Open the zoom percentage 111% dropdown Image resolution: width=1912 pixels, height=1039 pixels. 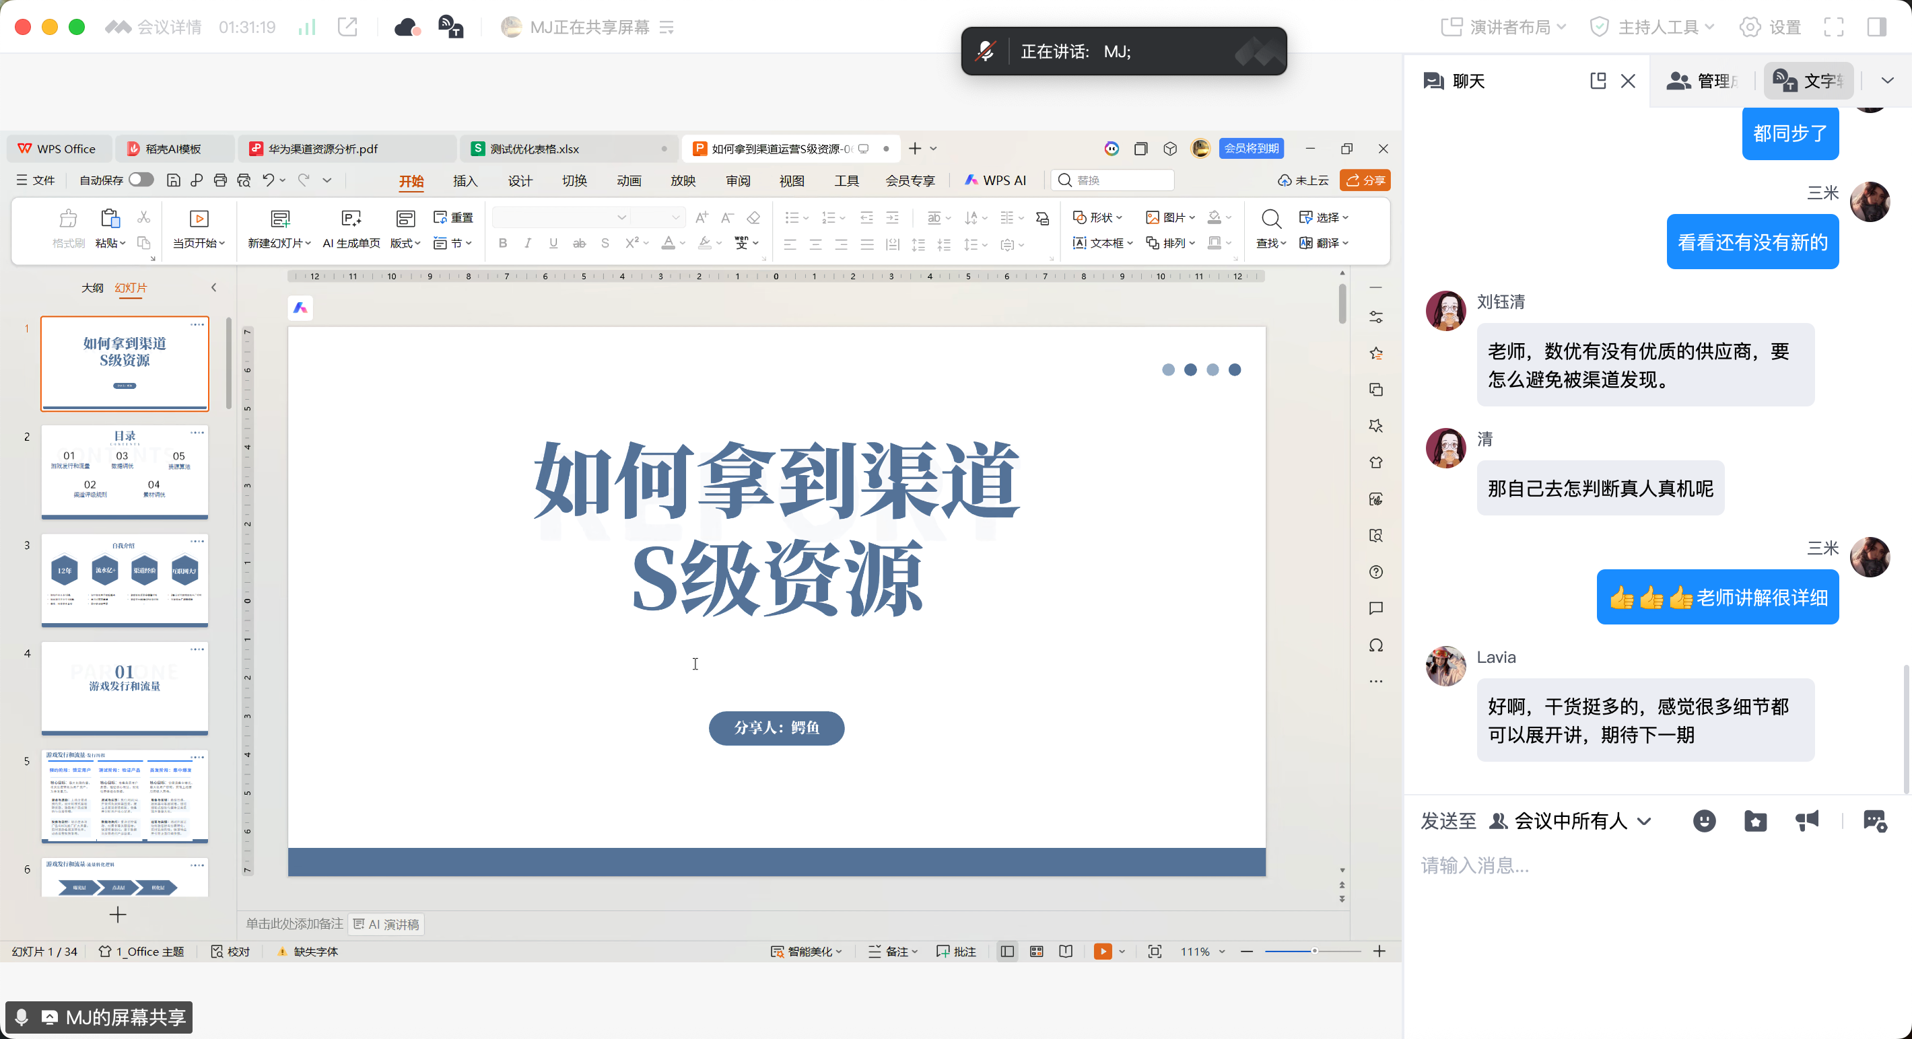(1202, 952)
